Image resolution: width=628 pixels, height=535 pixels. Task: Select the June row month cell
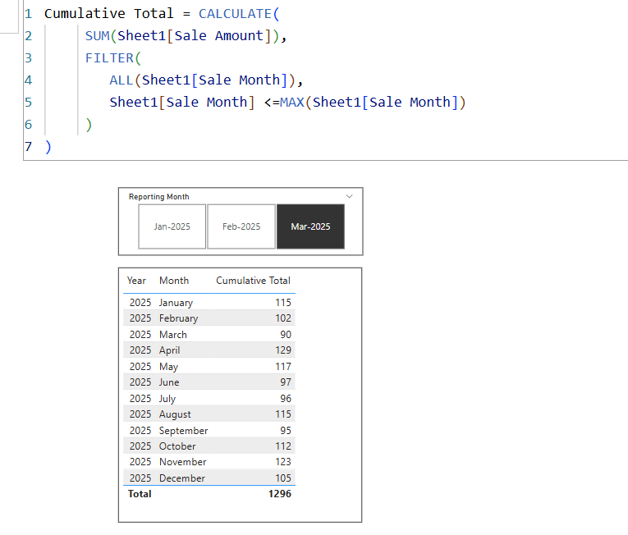click(x=169, y=382)
